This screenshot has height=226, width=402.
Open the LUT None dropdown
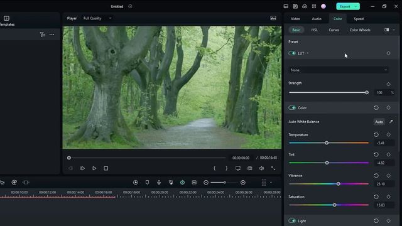(338, 70)
